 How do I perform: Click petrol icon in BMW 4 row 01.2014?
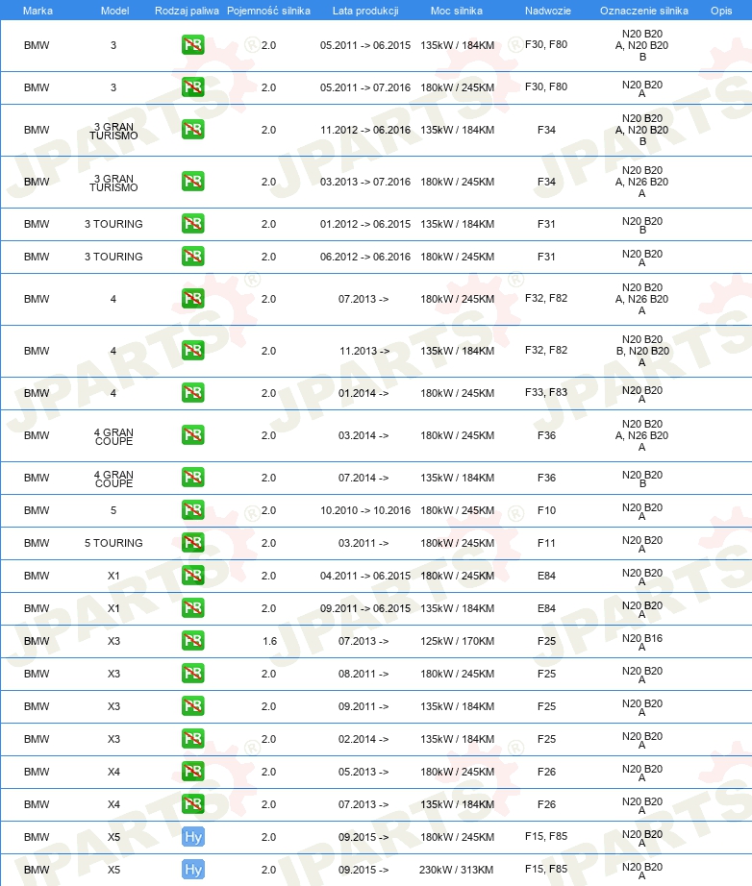[x=192, y=393]
